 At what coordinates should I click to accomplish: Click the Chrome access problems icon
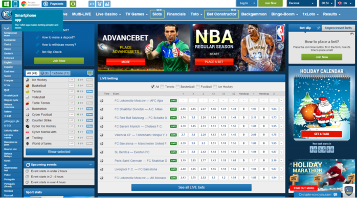24,4
